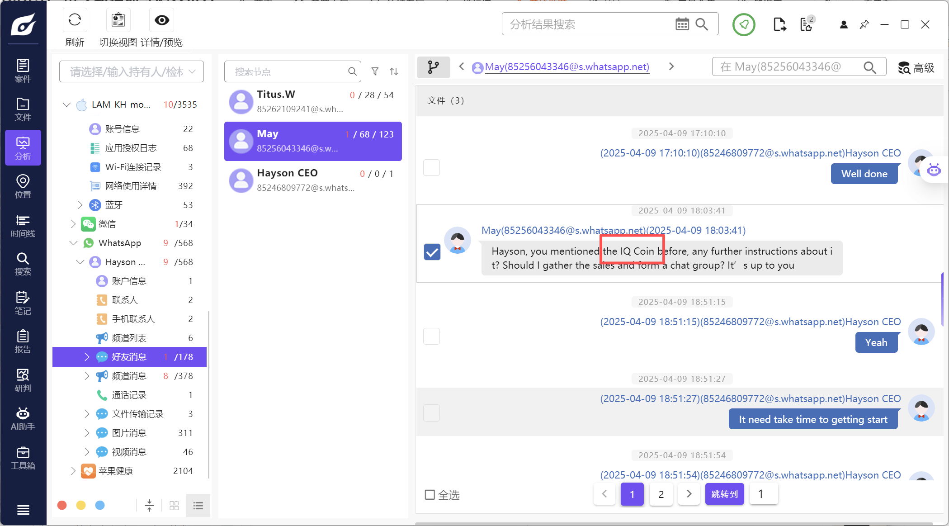Image resolution: width=949 pixels, height=526 pixels.
Task: Click the sort arrows icon
Action: (x=394, y=71)
